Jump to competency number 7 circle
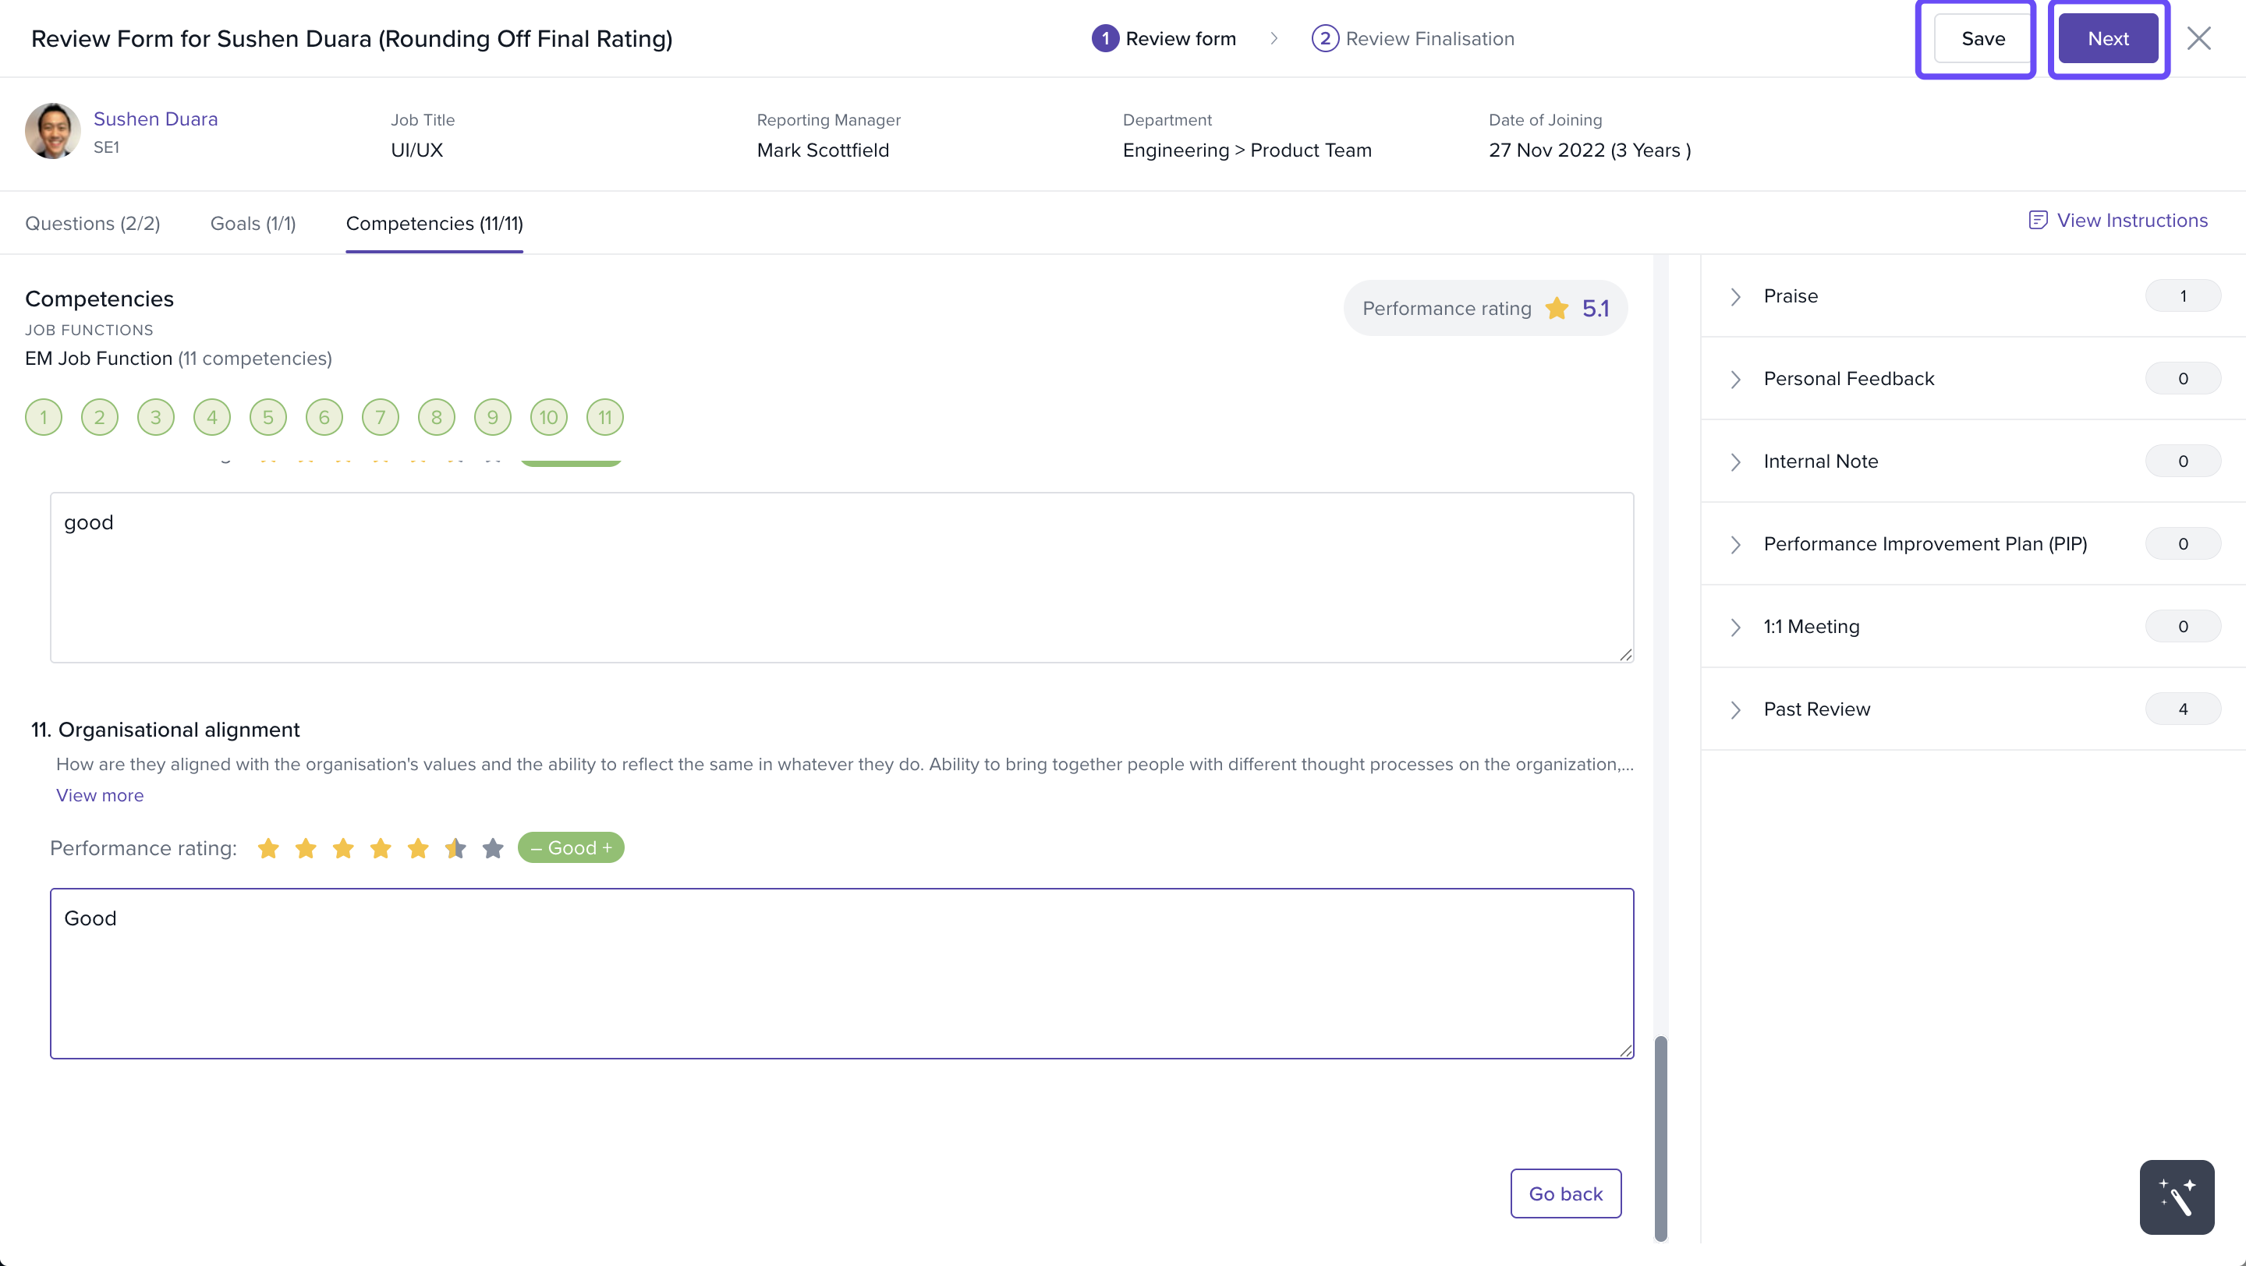This screenshot has height=1266, width=2246. point(380,417)
